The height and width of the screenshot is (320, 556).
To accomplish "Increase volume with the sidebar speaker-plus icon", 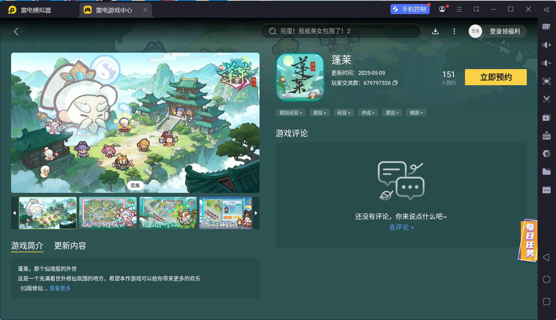I will click(x=547, y=45).
